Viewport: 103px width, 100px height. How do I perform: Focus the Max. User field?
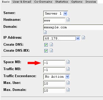(x=54, y=83)
